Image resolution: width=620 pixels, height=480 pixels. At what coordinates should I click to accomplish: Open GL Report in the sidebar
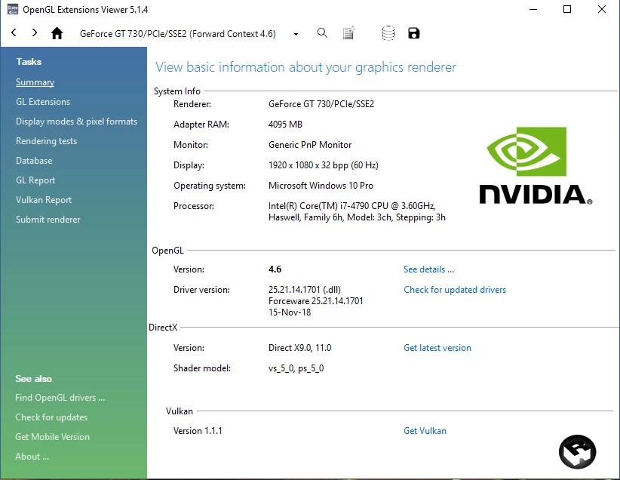[x=35, y=180]
